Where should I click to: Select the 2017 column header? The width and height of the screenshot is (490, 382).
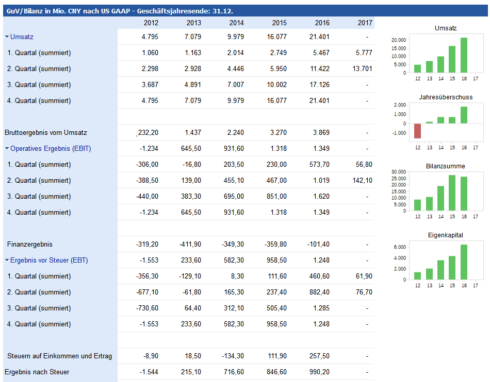[x=365, y=23]
